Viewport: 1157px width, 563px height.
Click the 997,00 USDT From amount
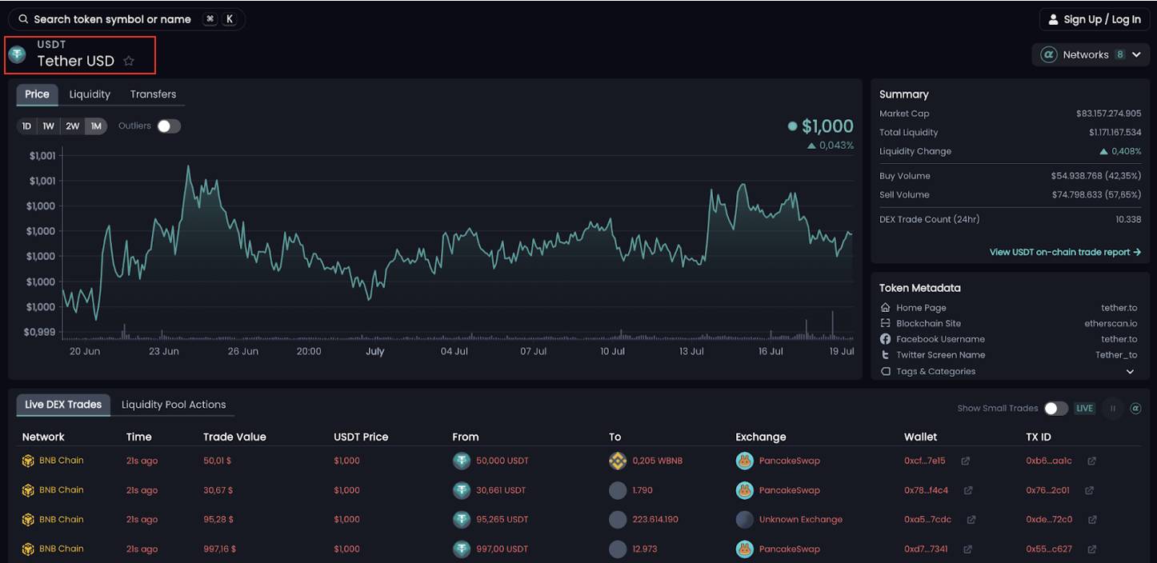[x=502, y=549]
